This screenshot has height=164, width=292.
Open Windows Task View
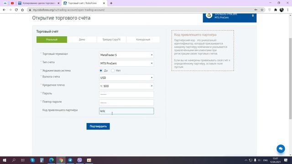tap(23, 160)
